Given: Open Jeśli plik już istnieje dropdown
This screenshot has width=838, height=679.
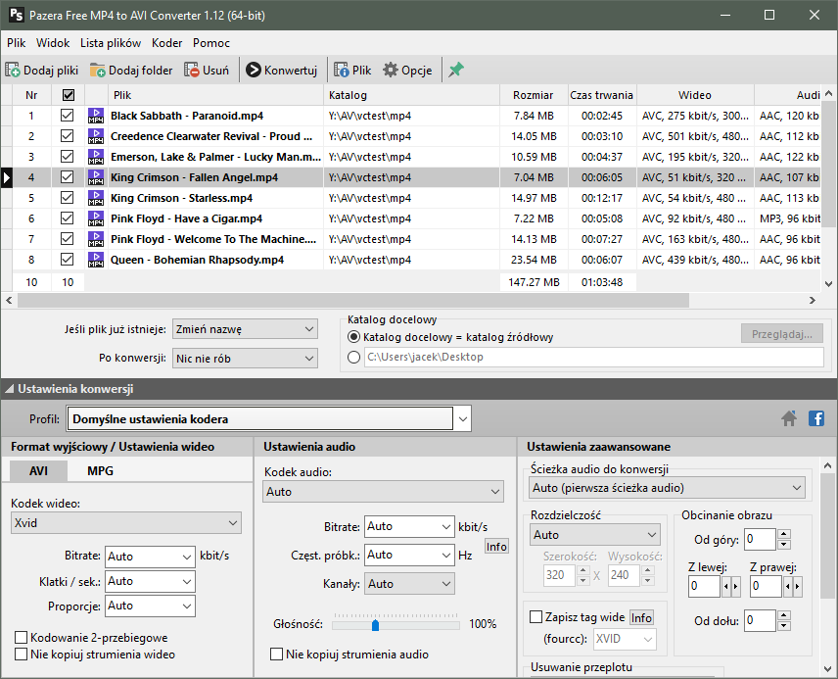Looking at the screenshot, I should point(245,329).
